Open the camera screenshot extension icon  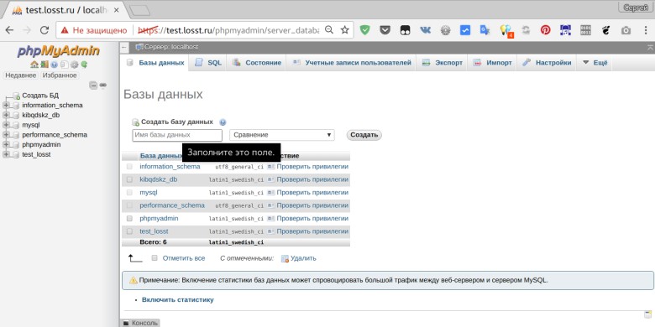626,30
